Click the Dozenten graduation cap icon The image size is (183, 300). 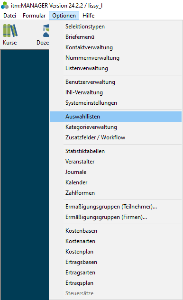point(46,31)
